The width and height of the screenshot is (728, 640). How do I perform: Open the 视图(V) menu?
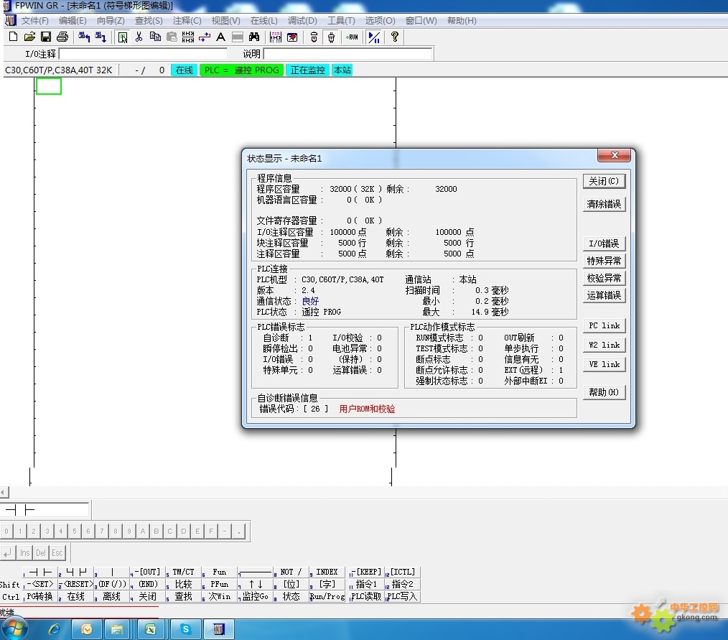tap(225, 20)
